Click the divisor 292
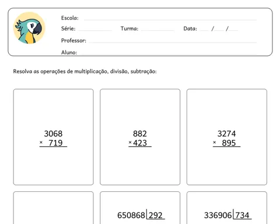 pyautogui.click(x=156, y=215)
